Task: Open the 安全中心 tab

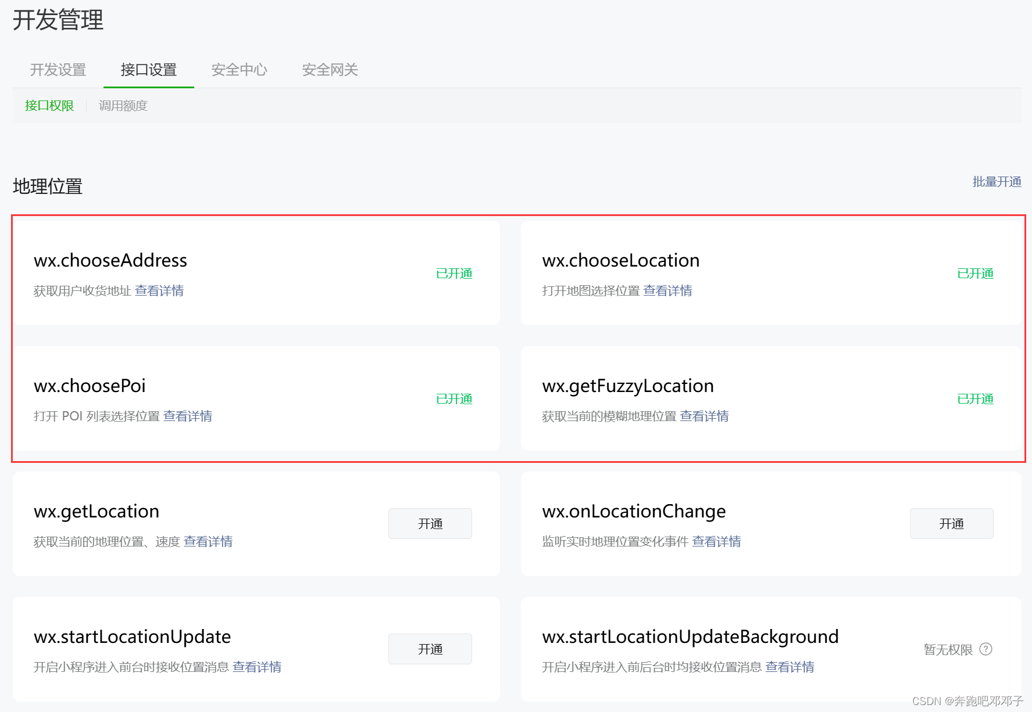Action: coord(240,70)
